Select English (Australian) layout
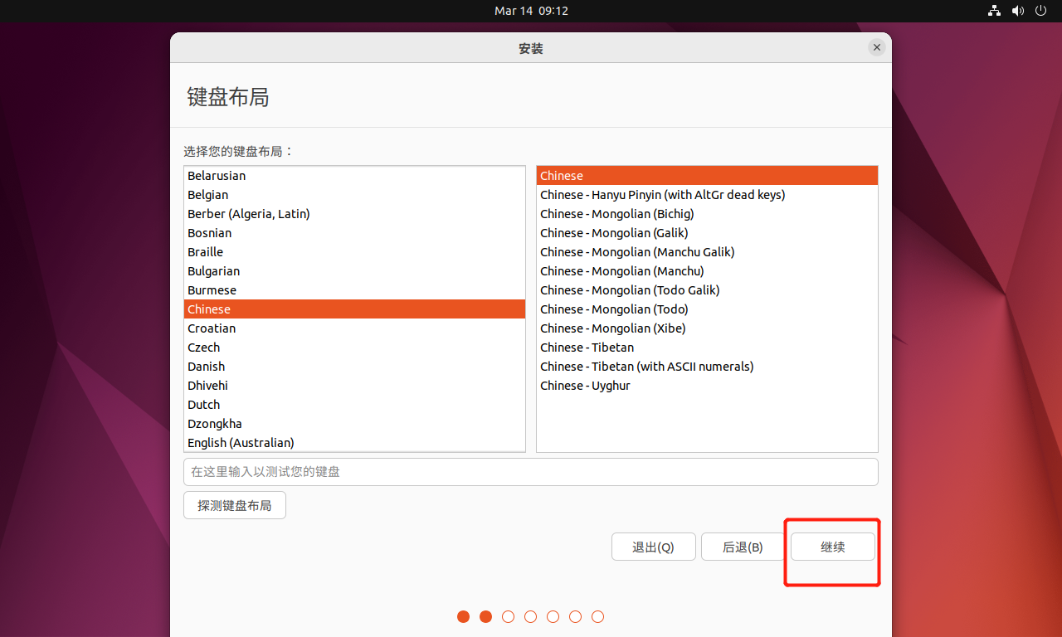The width and height of the screenshot is (1062, 637). (354, 443)
